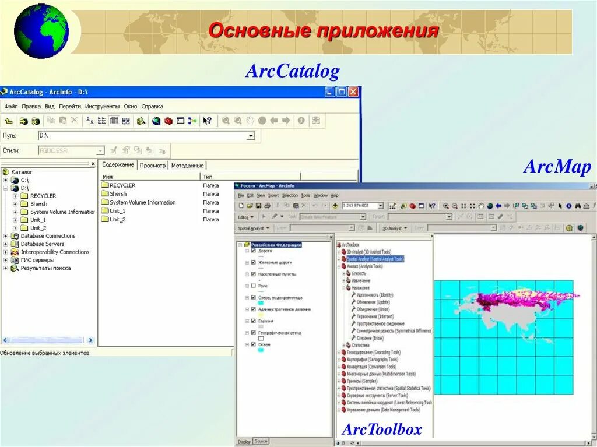Uncheck the Океан layer checkbox
The image size is (597, 447).
pos(253,344)
